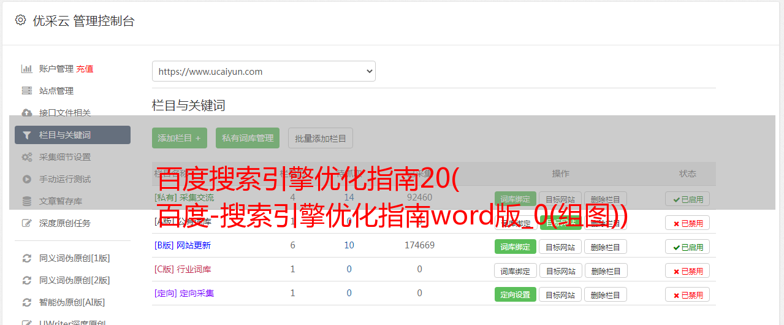Click 删除栏目 in the 行业词库 row
This screenshot has height=325, width=784.
click(606, 270)
